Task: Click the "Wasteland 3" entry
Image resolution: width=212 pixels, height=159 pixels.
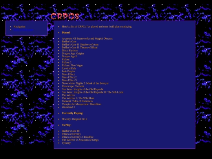Action: pyautogui.click(x=68, y=107)
